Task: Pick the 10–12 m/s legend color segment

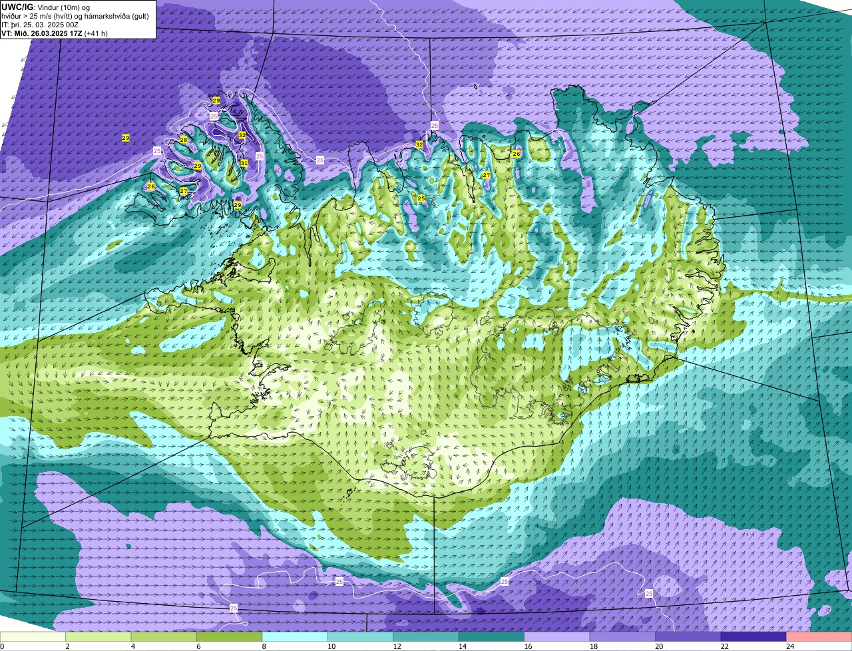Action: tap(361, 636)
